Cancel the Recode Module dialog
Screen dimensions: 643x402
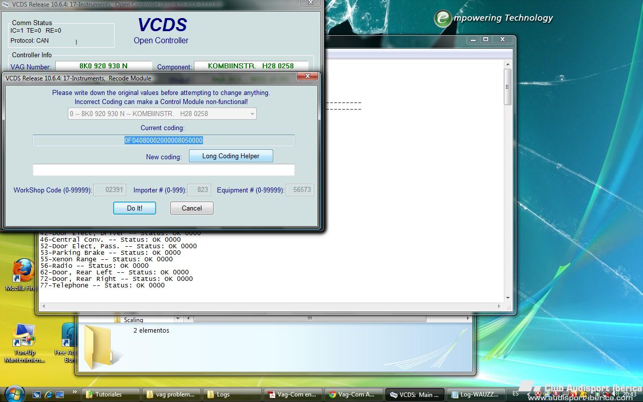click(x=192, y=208)
